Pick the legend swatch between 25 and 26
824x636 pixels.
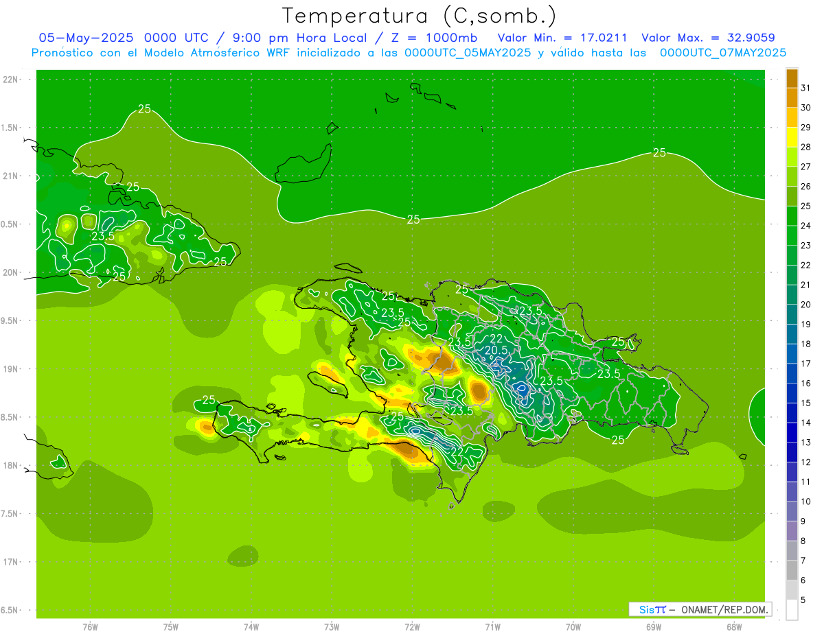click(792, 196)
